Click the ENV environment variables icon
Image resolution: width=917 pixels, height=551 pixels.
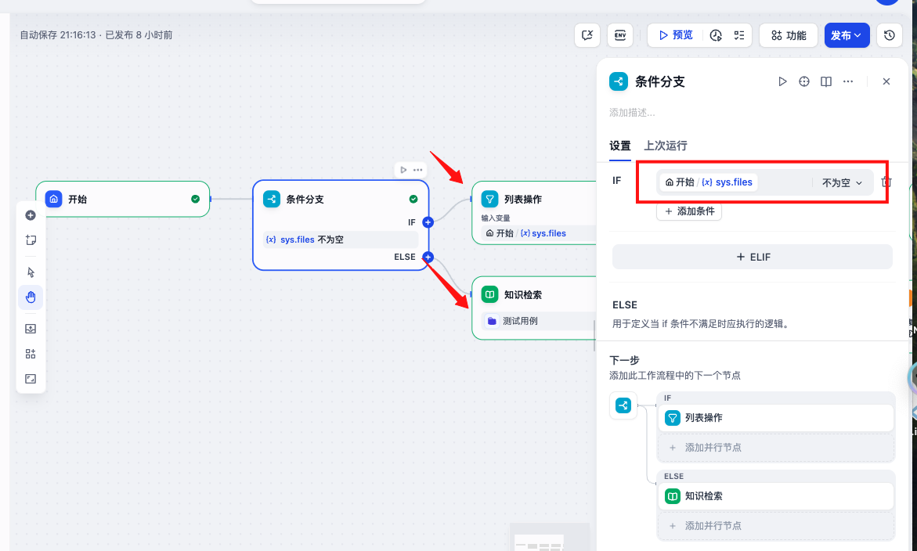pyautogui.click(x=620, y=35)
